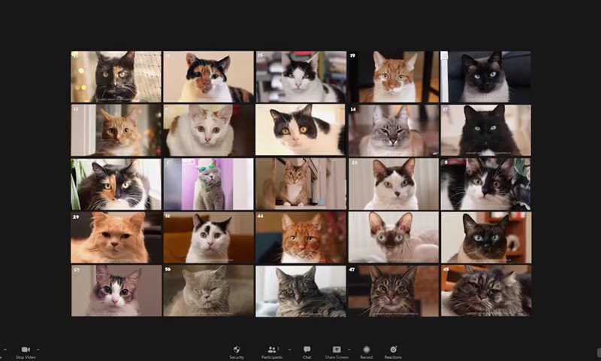
Task: Start recording with the Record button
Action: [x=366, y=350]
